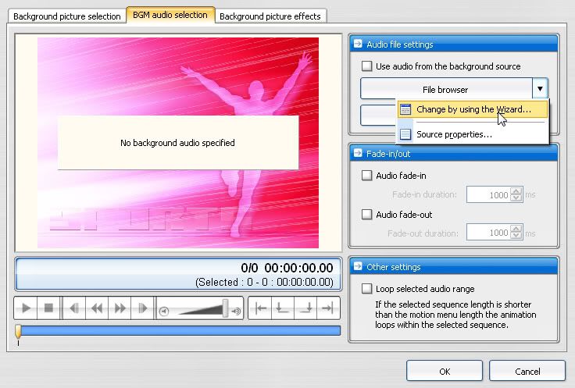The height and width of the screenshot is (388, 575).
Task: Enable Loop selected audio range
Action: [x=367, y=289]
